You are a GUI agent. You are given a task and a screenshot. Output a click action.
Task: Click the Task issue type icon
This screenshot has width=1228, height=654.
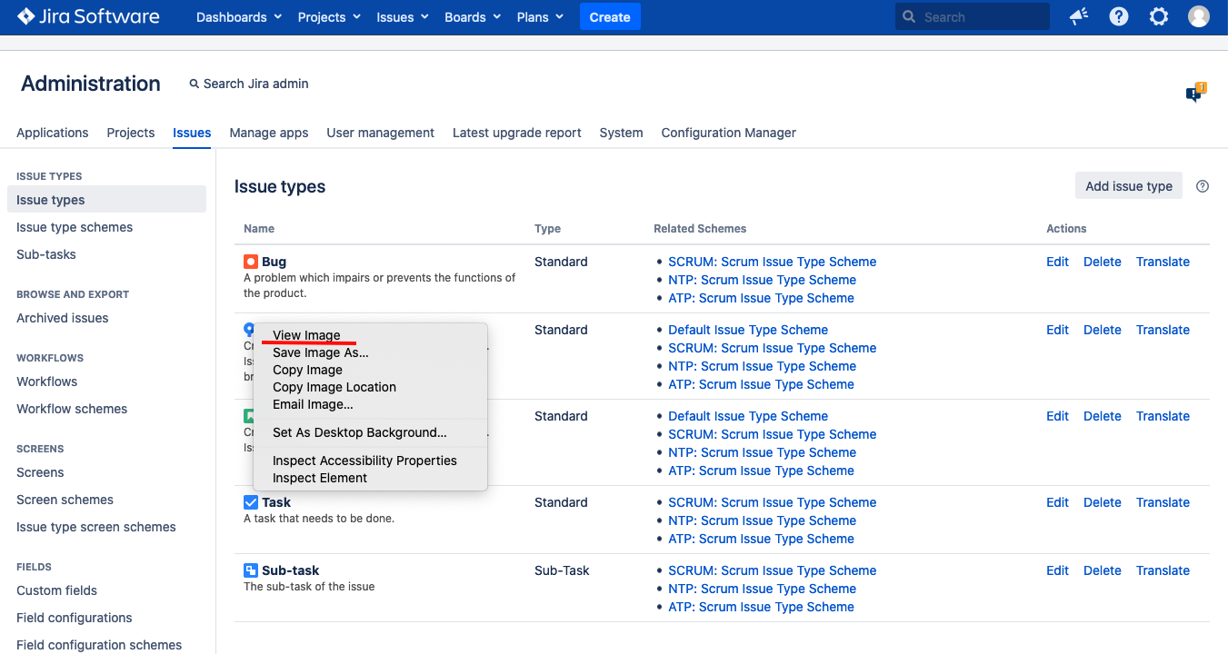point(251,502)
